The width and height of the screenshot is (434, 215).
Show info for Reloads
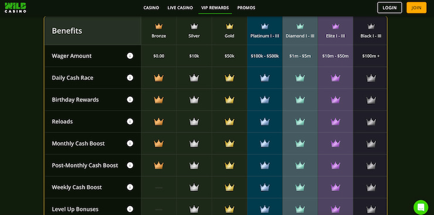130,121
